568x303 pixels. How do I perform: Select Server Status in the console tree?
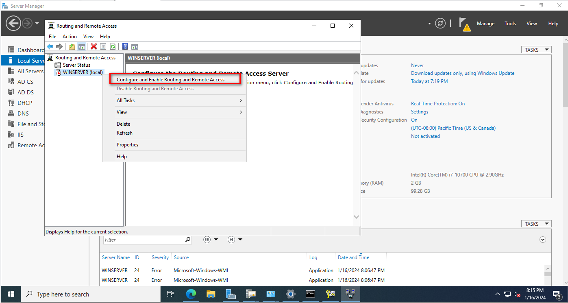pyautogui.click(x=76, y=65)
